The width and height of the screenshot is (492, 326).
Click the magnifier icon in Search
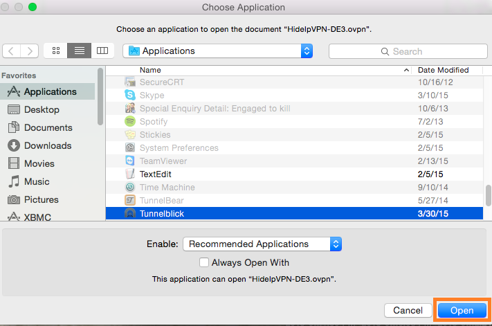[385, 51]
